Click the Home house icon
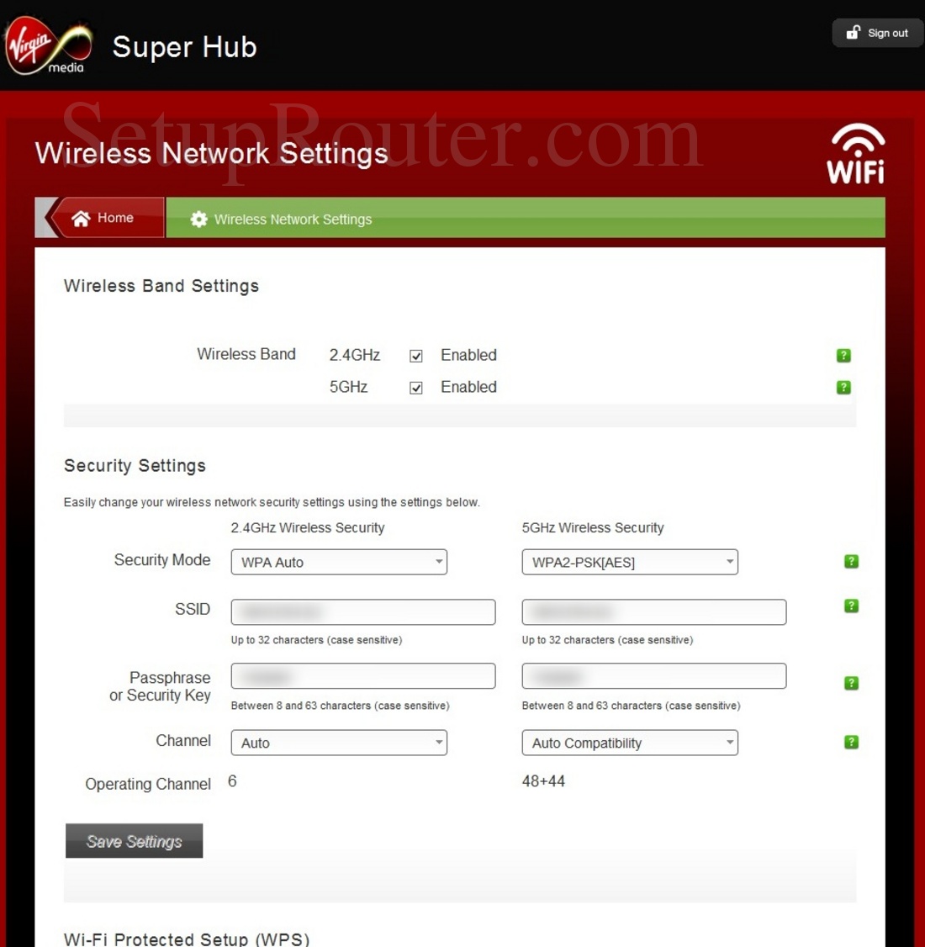 [81, 218]
